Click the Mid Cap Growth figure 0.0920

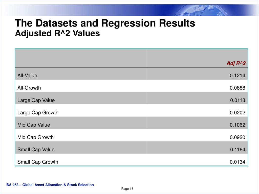click(x=237, y=137)
